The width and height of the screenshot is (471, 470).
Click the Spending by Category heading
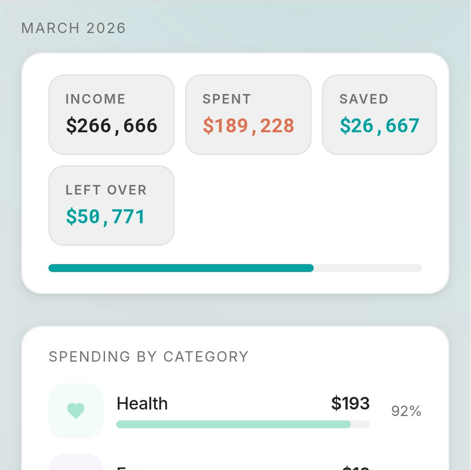pyautogui.click(x=149, y=357)
